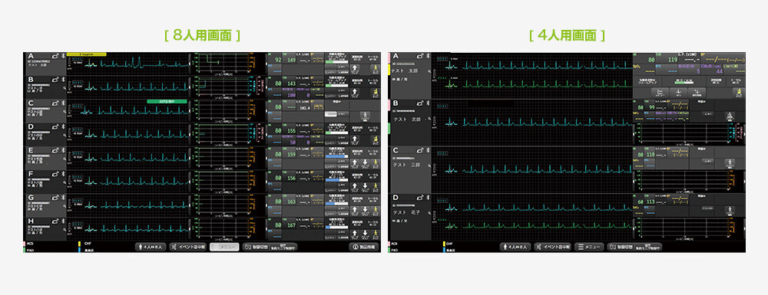Screen dimensions: 768x295
Task: Click patient E ramp-down arrow, 8-patient screen
Action: pyautogui.click(x=365, y=164)
